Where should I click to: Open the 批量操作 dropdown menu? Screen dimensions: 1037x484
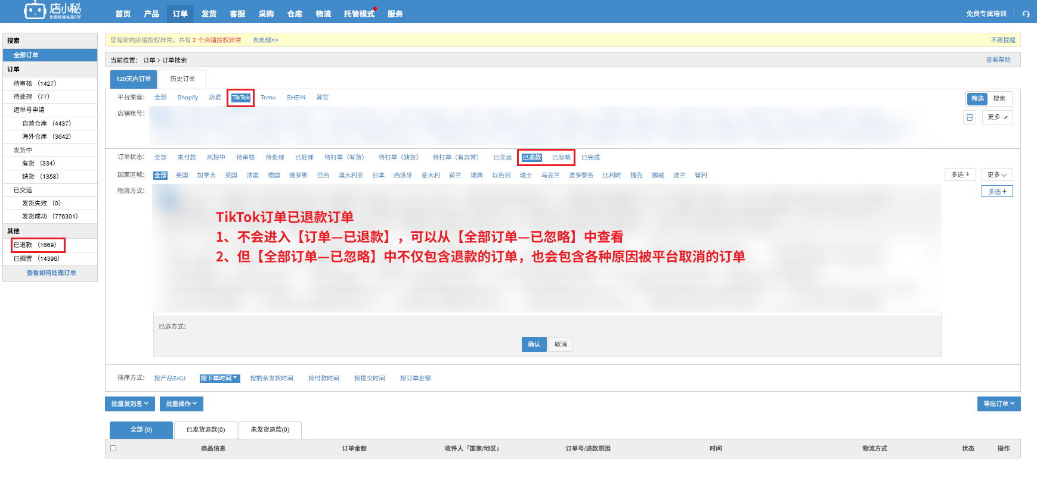pyautogui.click(x=181, y=404)
